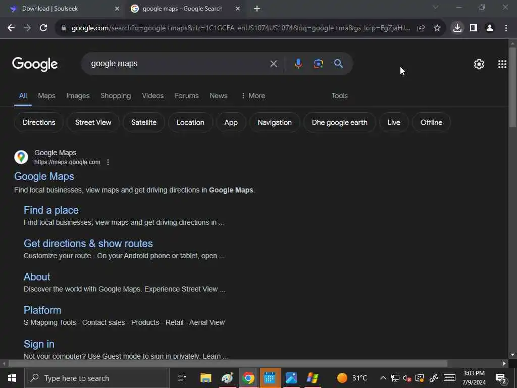Show hidden system tray icons
This screenshot has height=388, width=517.
pyautogui.click(x=383, y=378)
